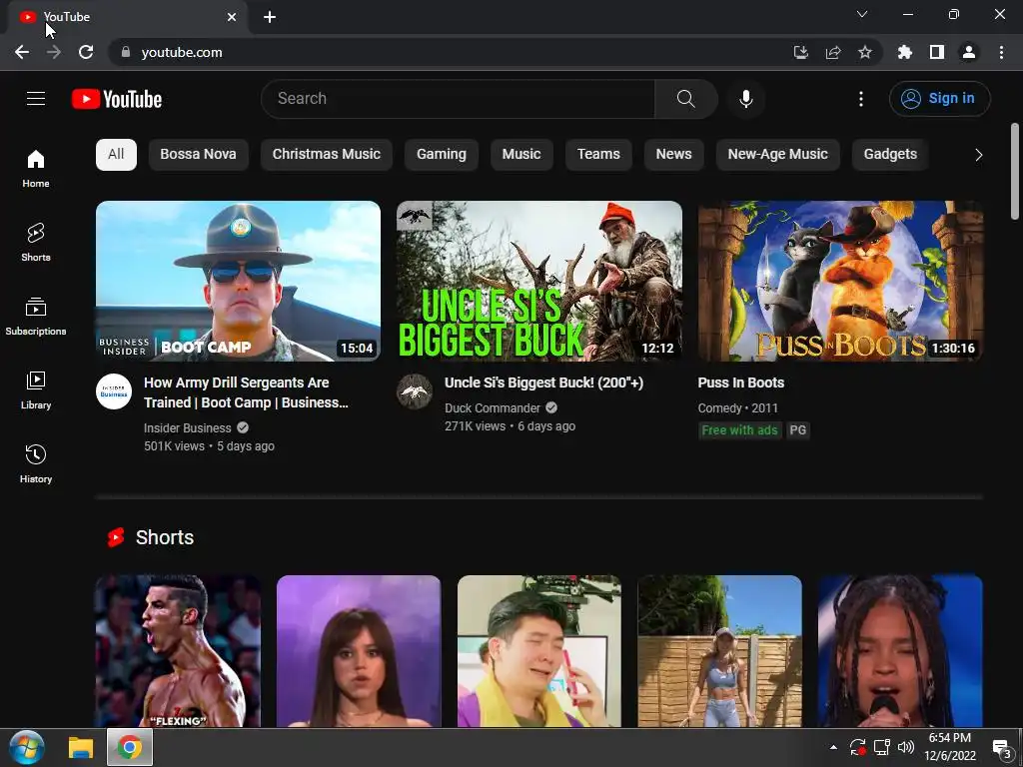Viewport: 1023px width, 767px height.
Task: Click Insider Business channel avatar
Action: point(114,391)
